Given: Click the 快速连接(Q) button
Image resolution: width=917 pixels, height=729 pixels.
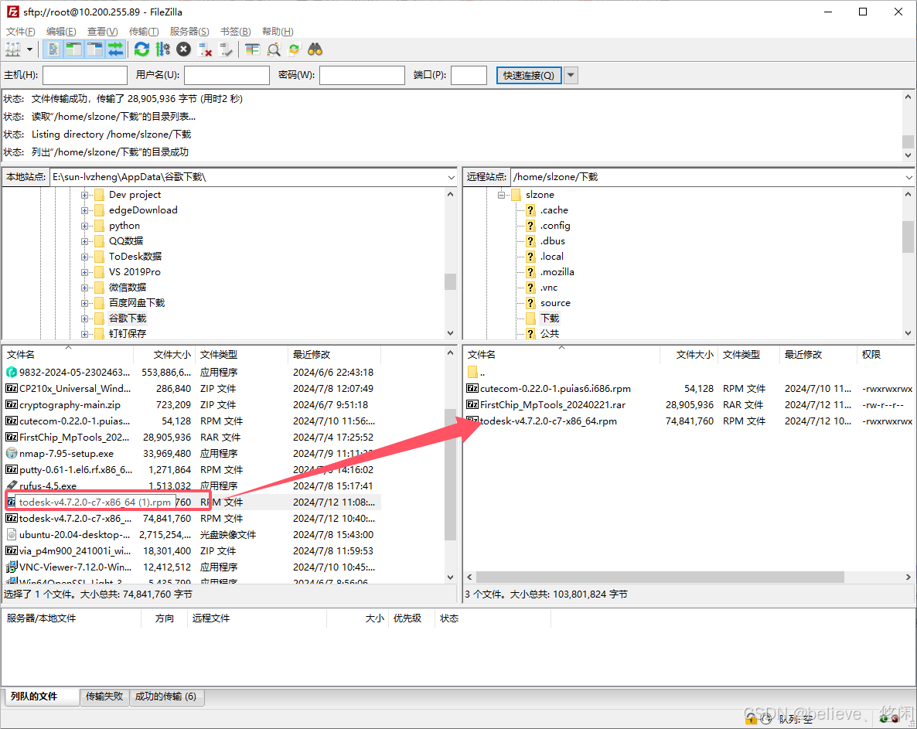Looking at the screenshot, I should [x=529, y=76].
